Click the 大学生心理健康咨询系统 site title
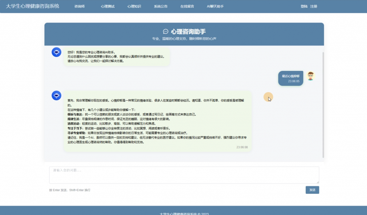The width and height of the screenshot is (367, 215). click(33, 6)
